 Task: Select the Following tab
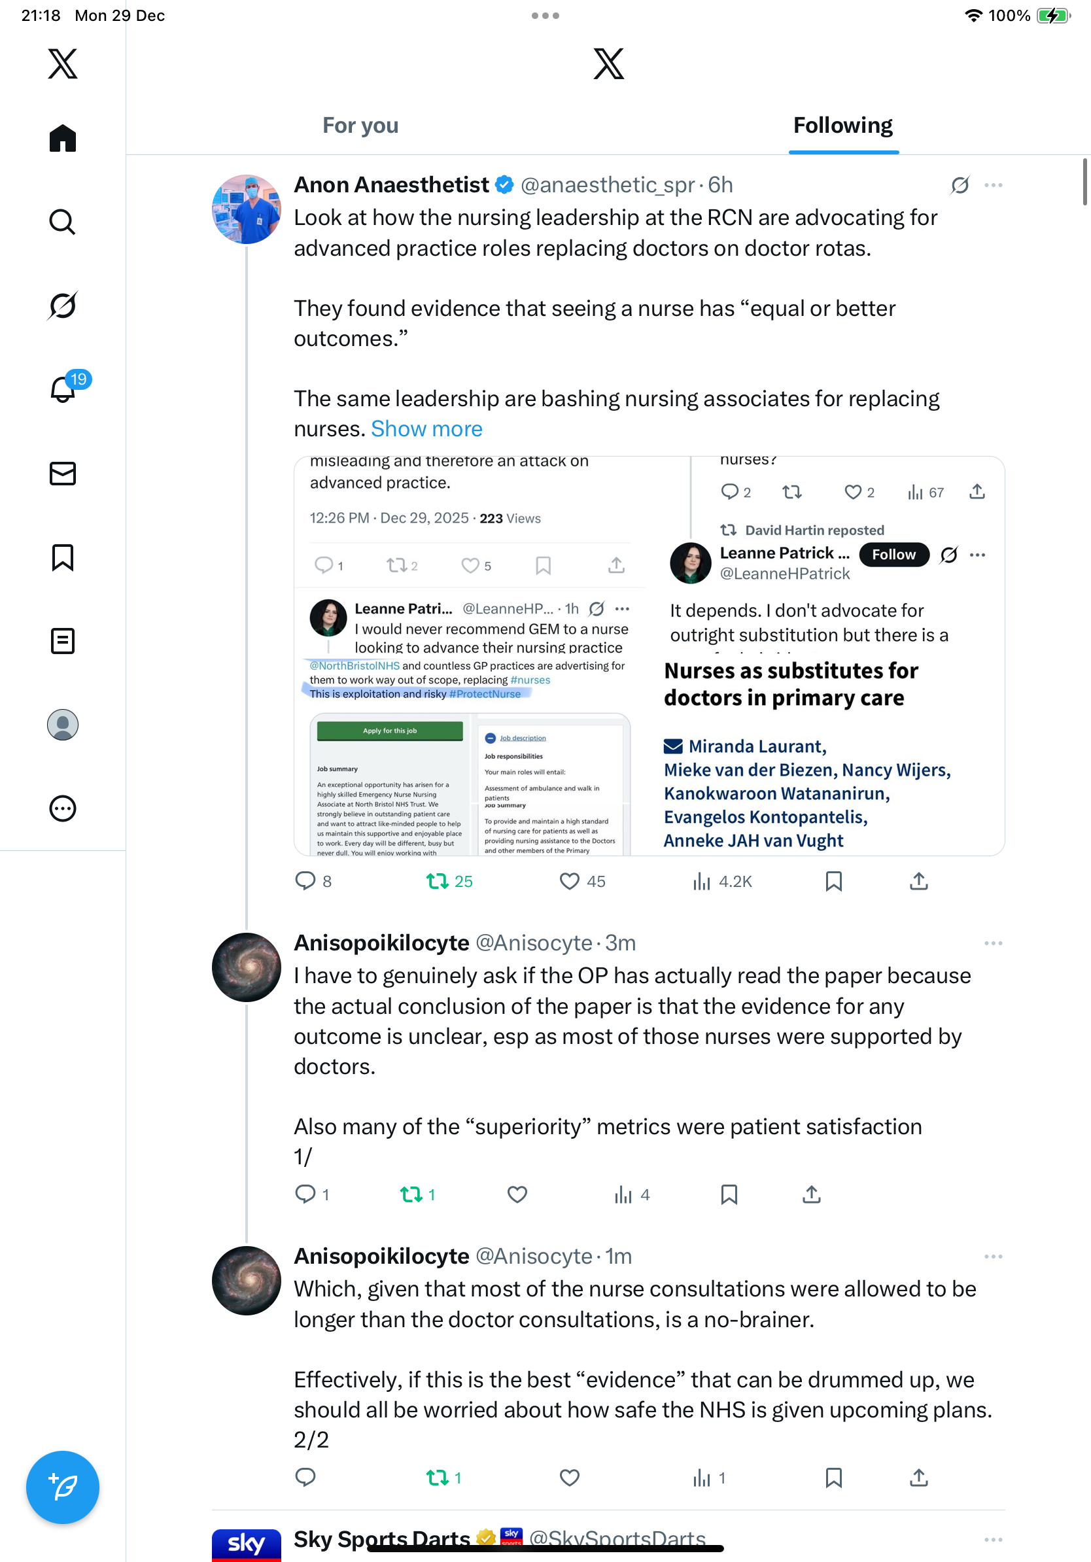coord(842,126)
